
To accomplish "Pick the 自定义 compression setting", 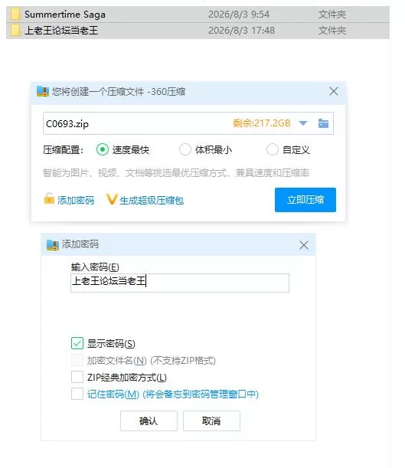I will point(273,149).
